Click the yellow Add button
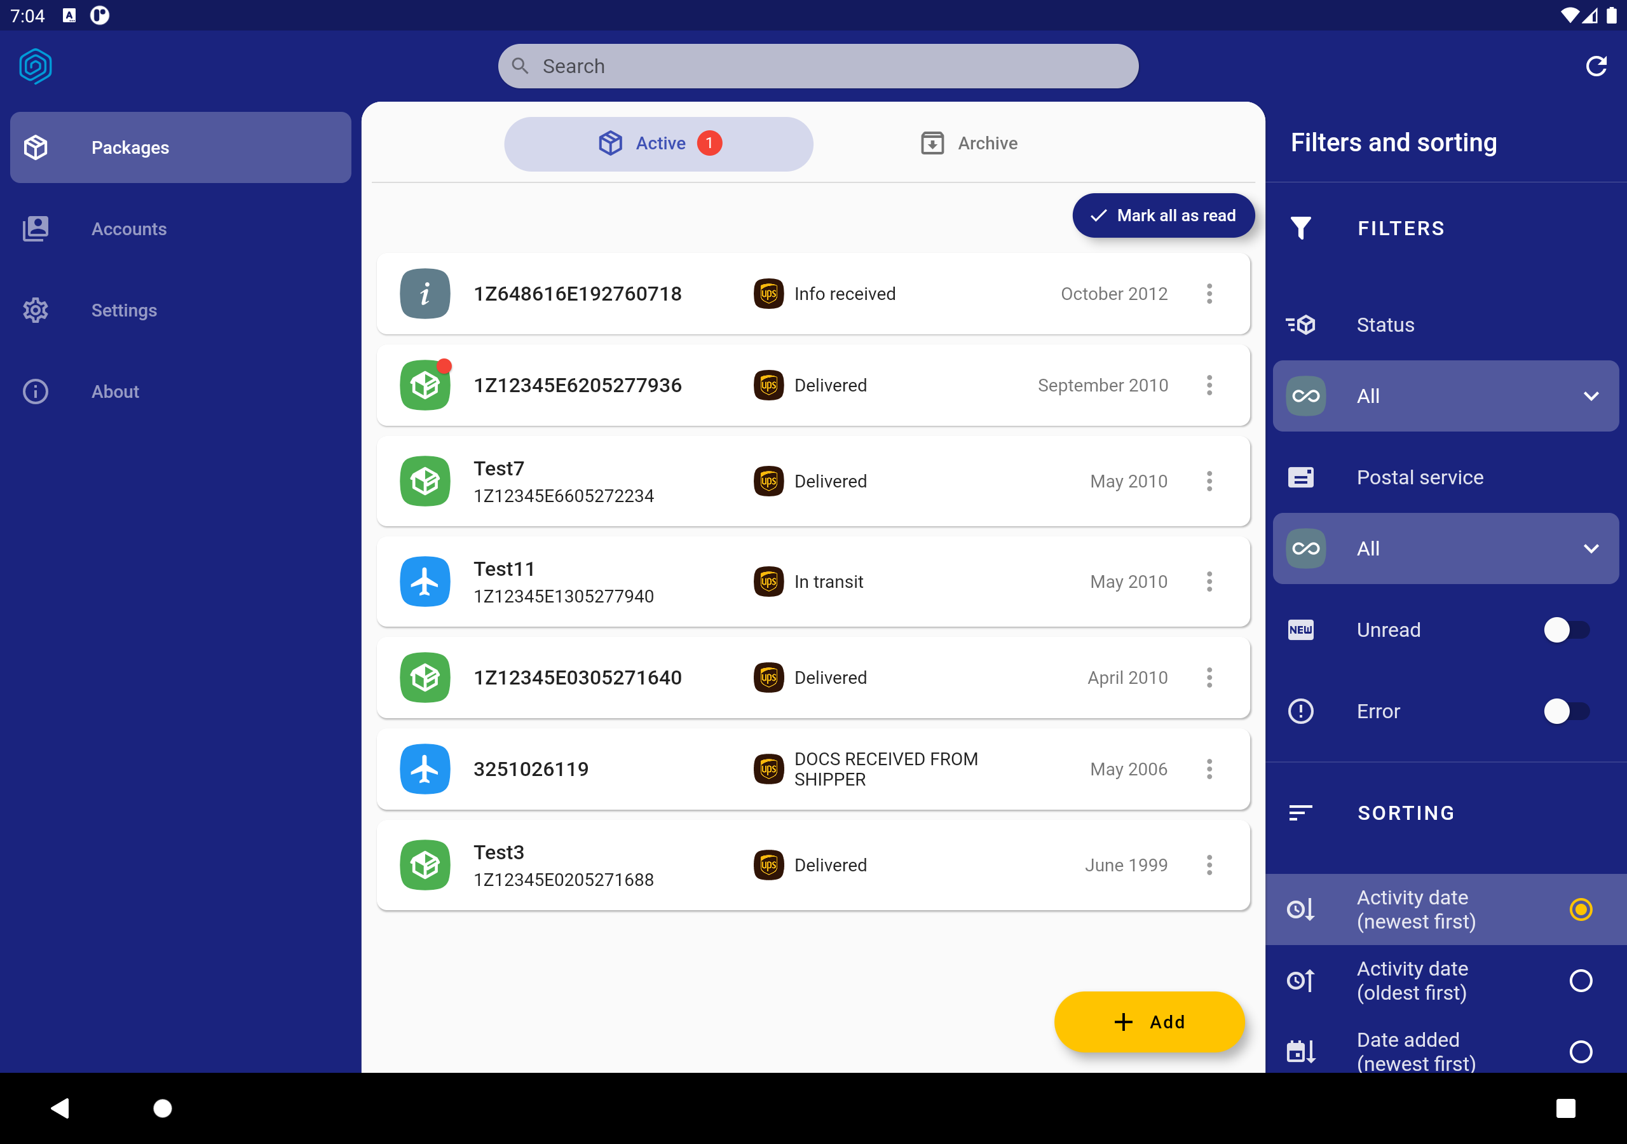This screenshot has height=1144, width=1627. pyautogui.click(x=1148, y=1021)
